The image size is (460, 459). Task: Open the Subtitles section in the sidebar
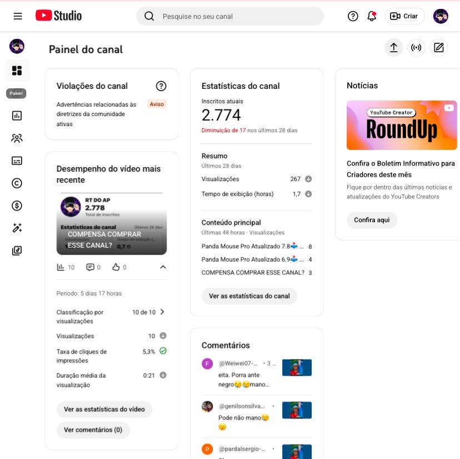(x=17, y=161)
